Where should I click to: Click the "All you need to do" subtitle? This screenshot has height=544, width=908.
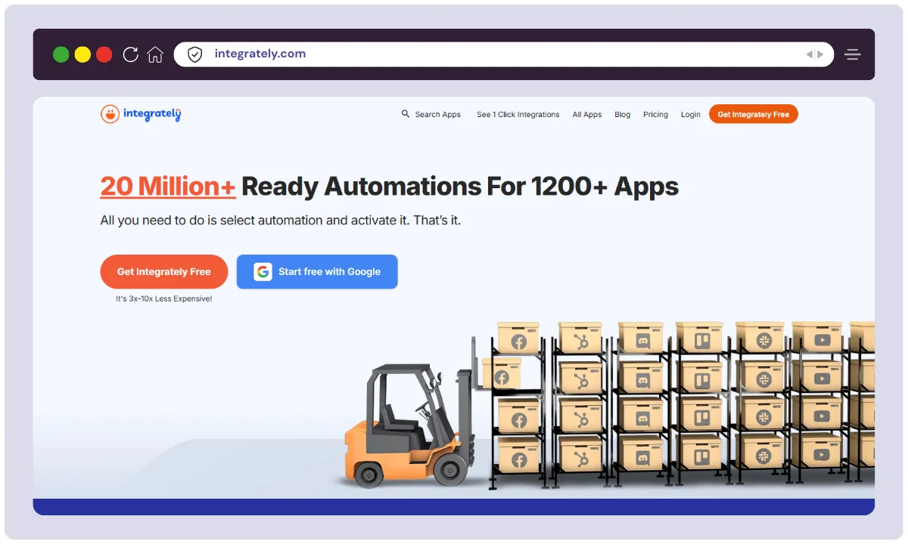point(281,221)
